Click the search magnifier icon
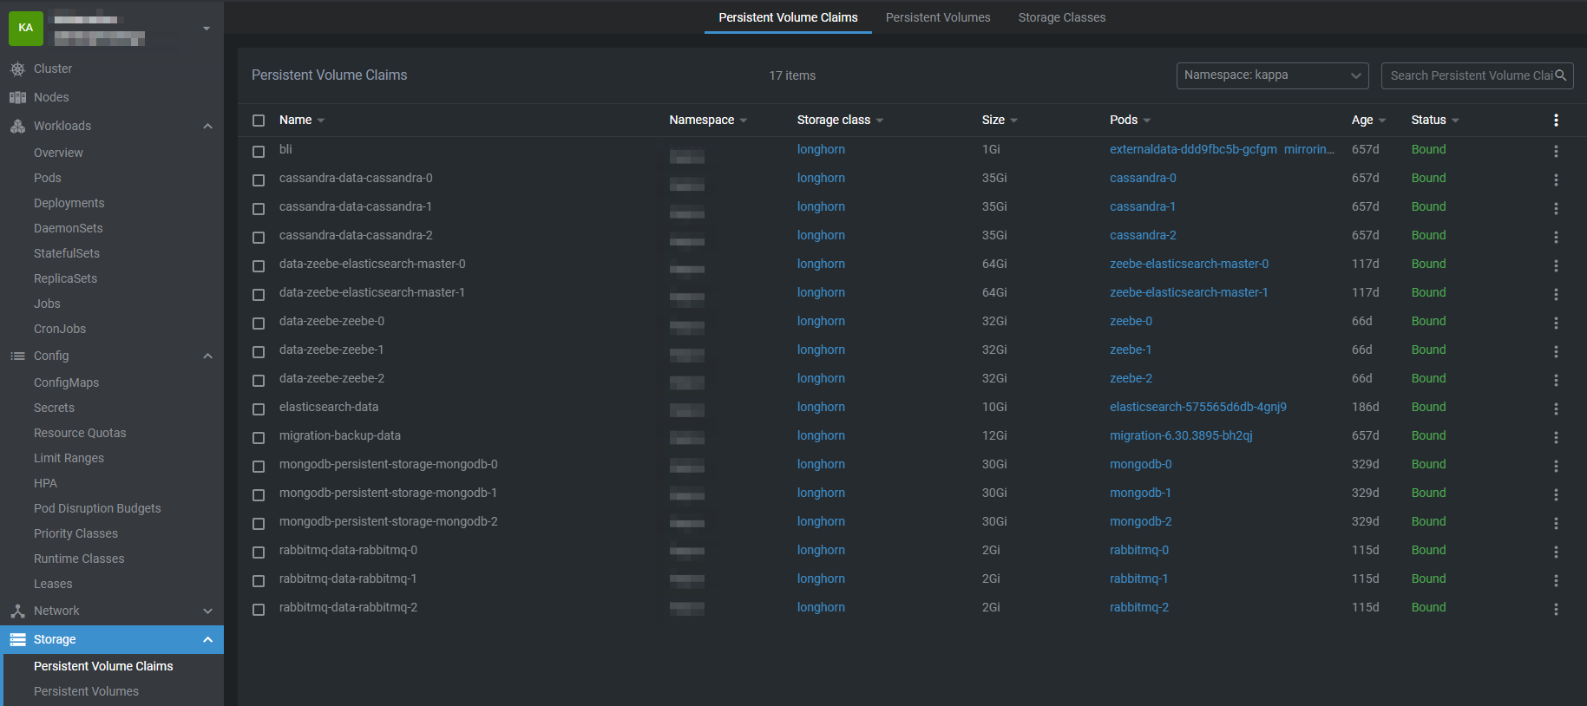The width and height of the screenshot is (1587, 706). [x=1561, y=75]
